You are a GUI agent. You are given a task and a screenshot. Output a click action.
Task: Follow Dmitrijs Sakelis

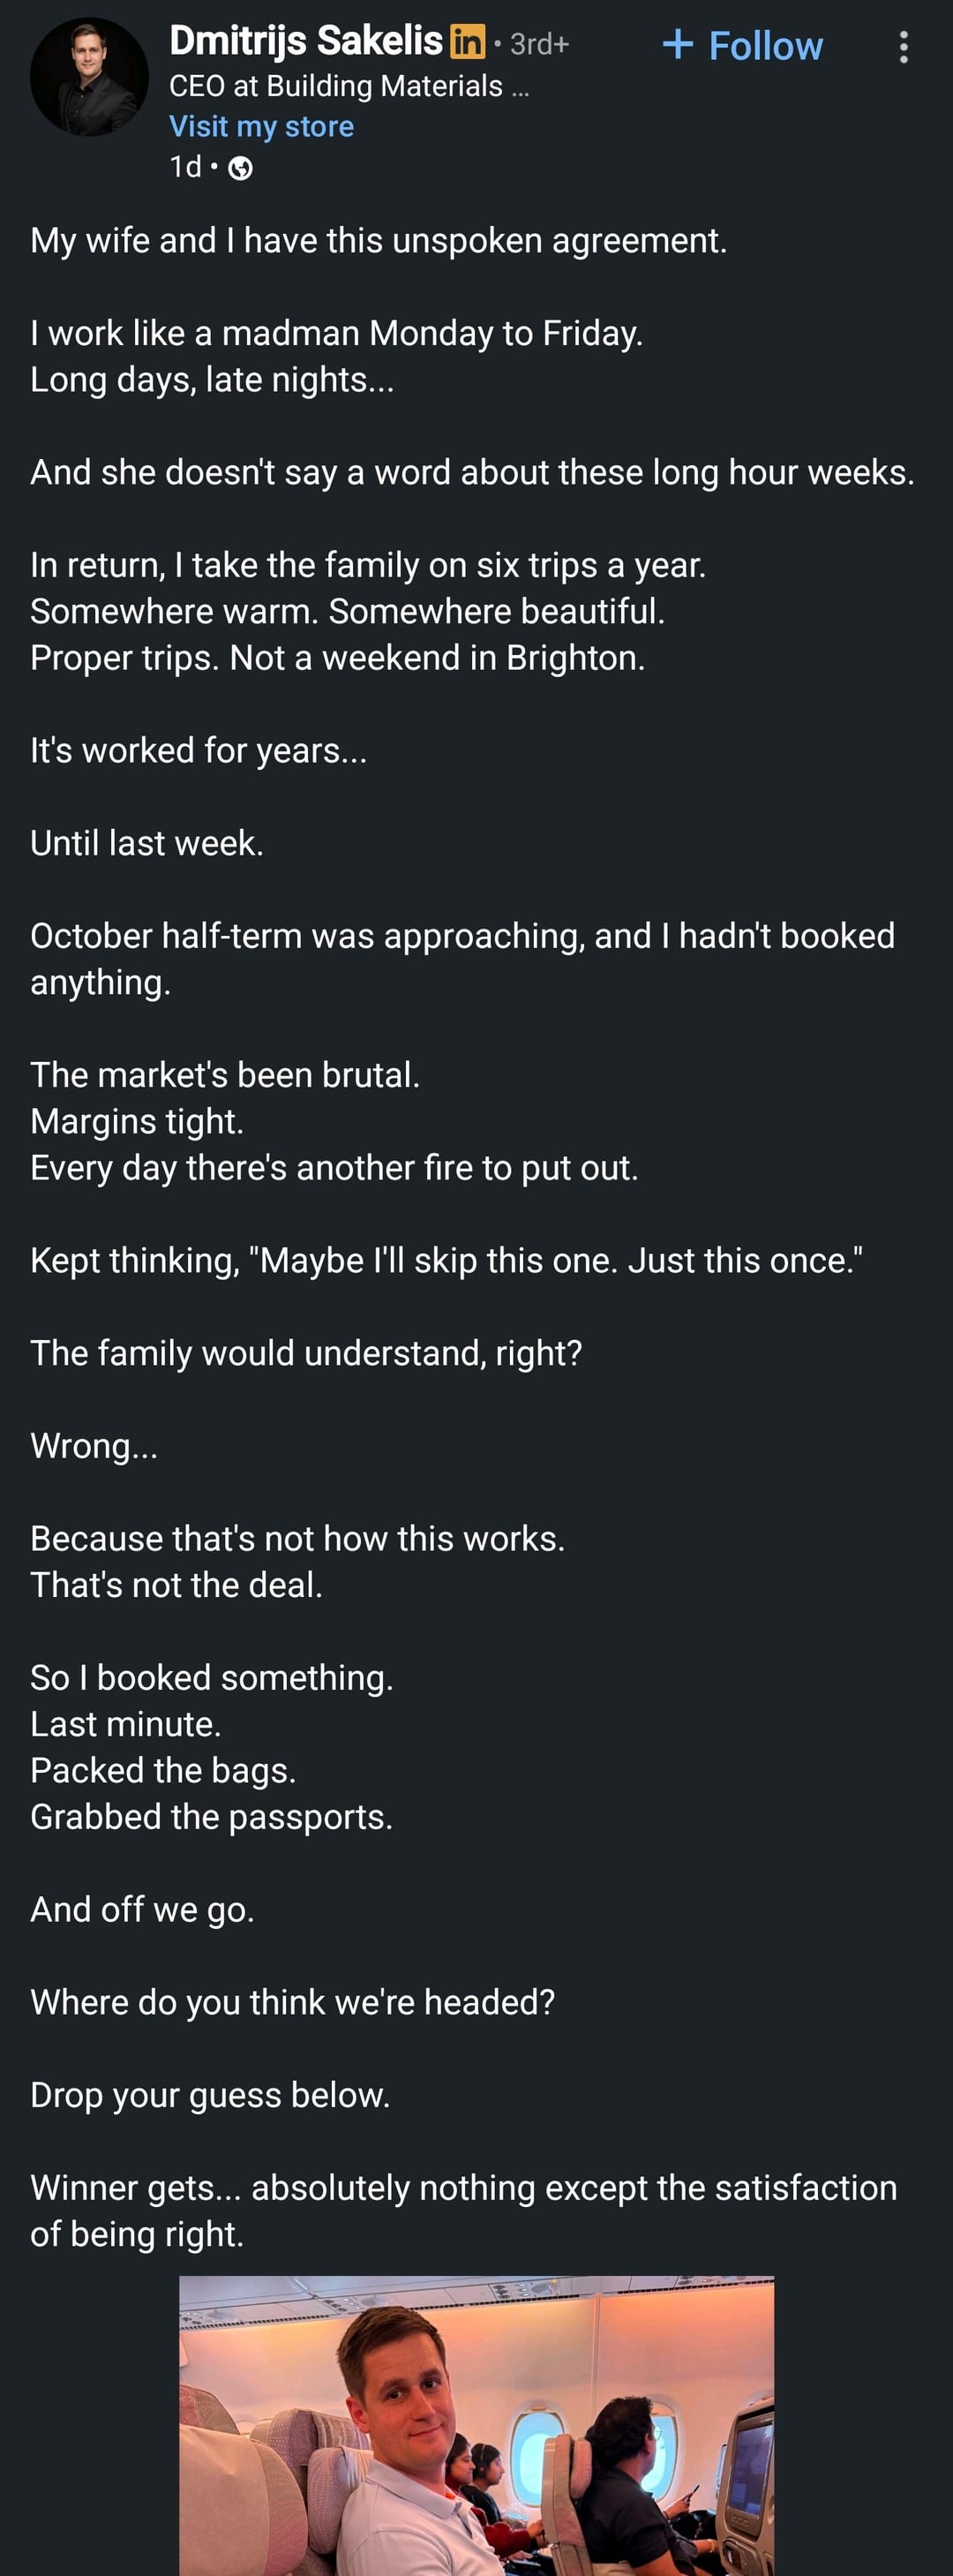coord(743,46)
